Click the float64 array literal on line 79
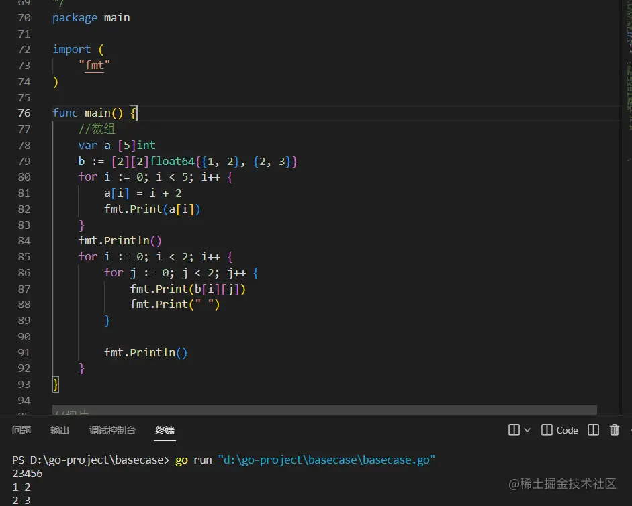 (x=205, y=161)
